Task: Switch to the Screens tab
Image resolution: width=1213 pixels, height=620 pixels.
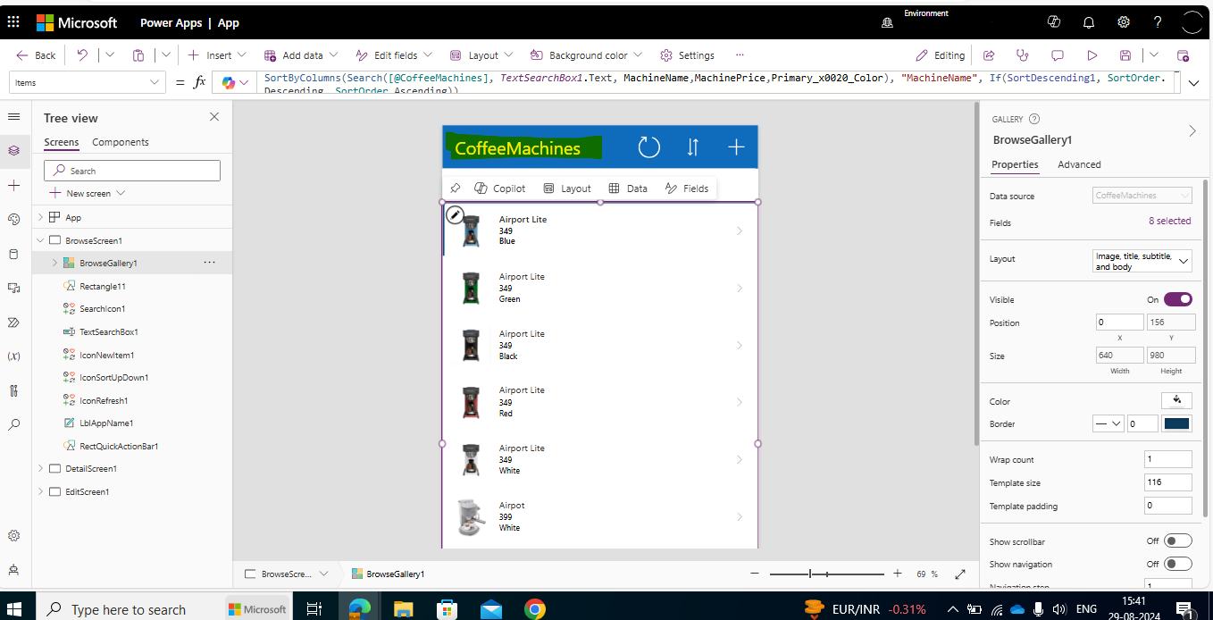Action: [x=62, y=142]
